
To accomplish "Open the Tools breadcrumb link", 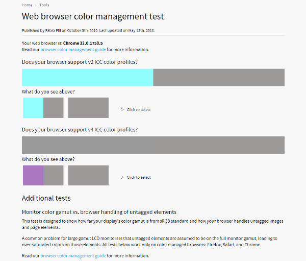I will click(x=44, y=5).
